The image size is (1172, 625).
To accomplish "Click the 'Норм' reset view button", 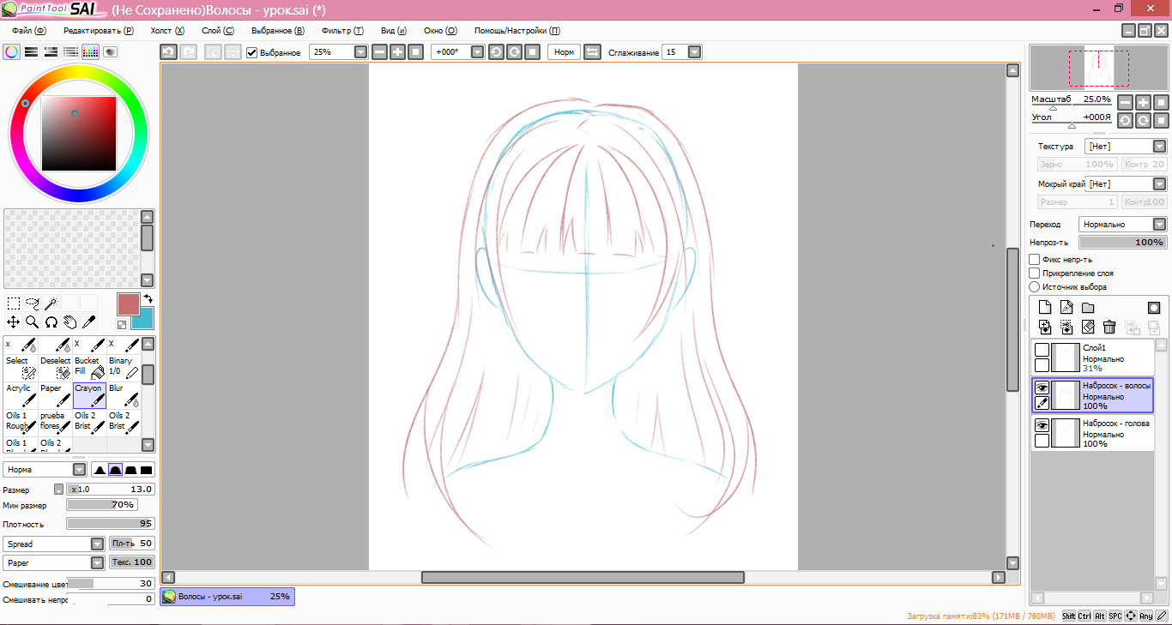I will coord(564,52).
